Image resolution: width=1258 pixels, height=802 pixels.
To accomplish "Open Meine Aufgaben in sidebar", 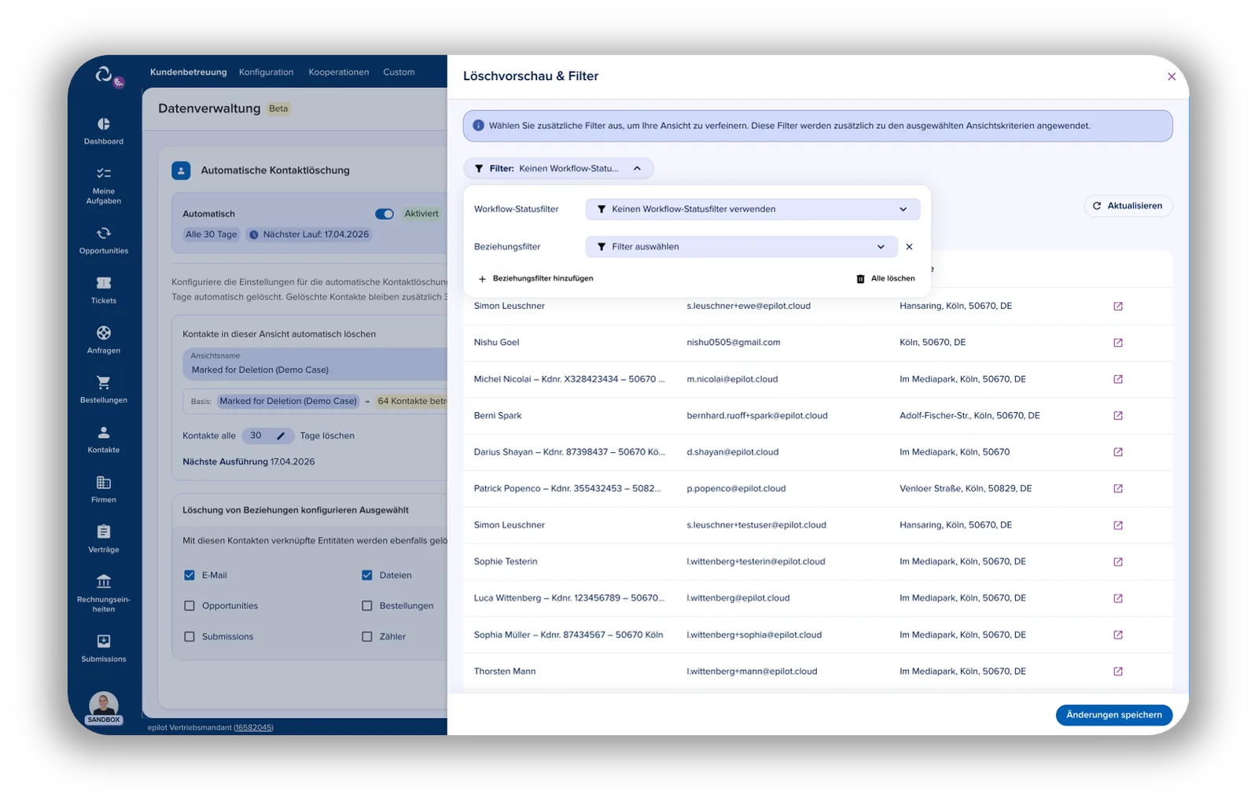I will (104, 186).
